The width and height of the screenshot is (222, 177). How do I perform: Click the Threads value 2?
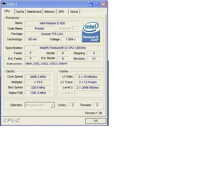coord(97,105)
